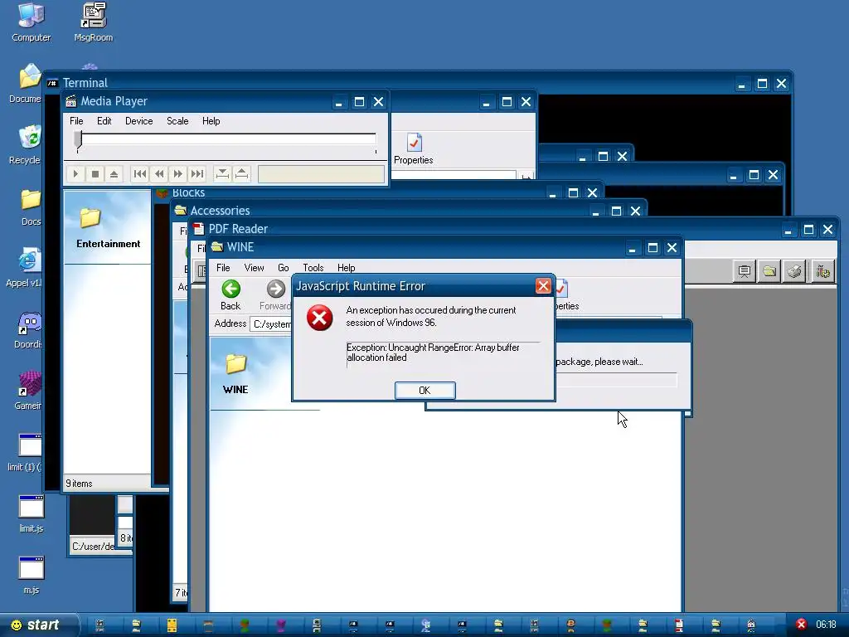Open the Help menu in WINE window
Image resolution: width=849 pixels, height=637 pixels.
[x=346, y=268]
